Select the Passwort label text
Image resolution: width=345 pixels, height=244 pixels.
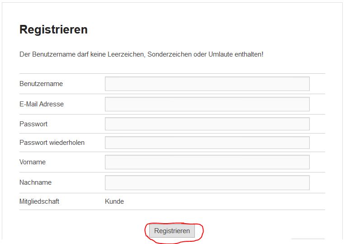tap(33, 124)
